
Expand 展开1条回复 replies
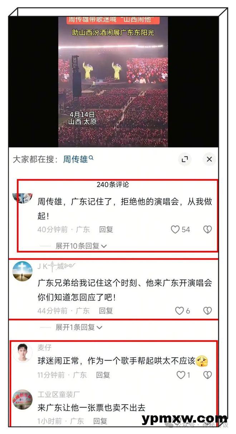point(79,327)
